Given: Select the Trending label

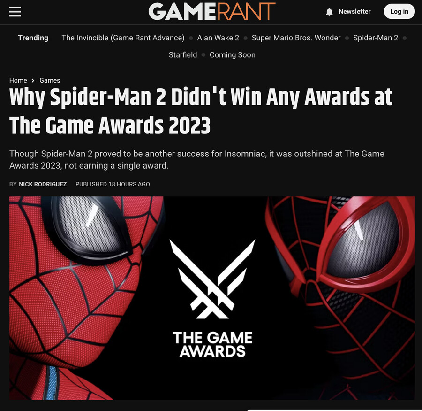Looking at the screenshot, I should 33,38.
